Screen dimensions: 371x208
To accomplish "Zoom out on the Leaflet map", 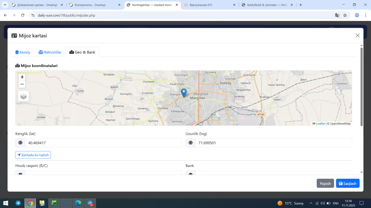I will point(22,84).
